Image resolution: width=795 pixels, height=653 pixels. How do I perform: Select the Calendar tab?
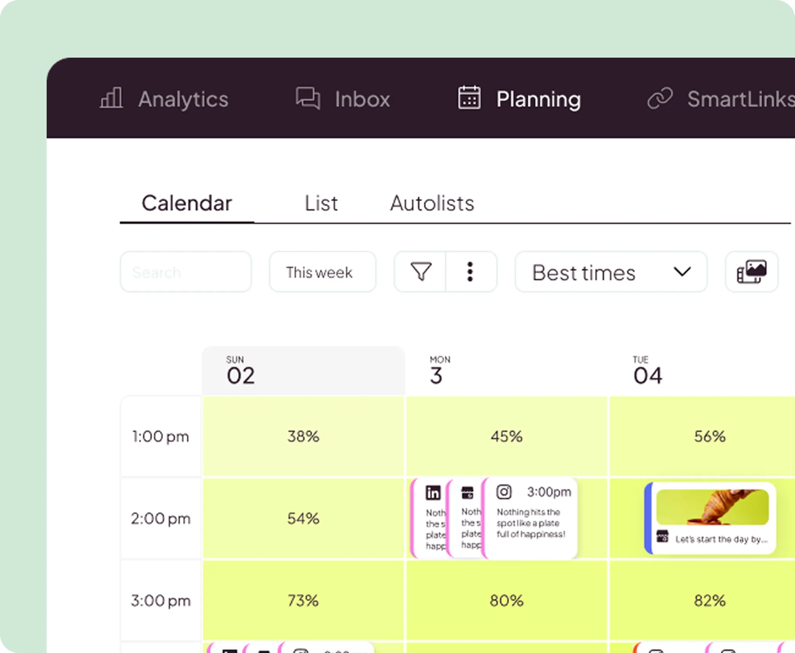[x=187, y=203]
